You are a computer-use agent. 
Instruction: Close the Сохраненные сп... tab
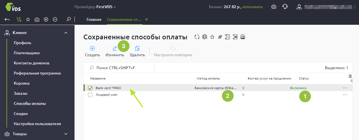[146, 19]
